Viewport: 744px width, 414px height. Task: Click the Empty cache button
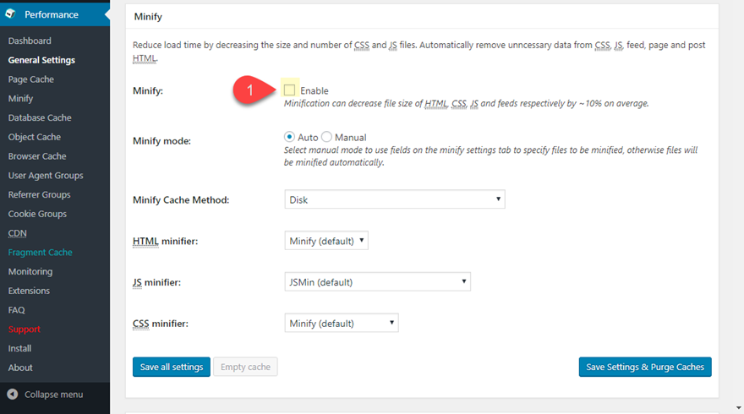pos(245,367)
